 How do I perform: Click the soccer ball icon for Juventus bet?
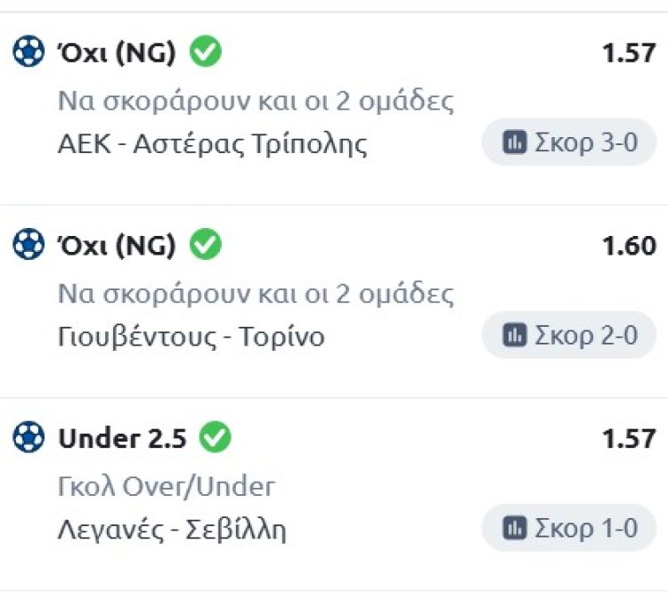pyautogui.click(x=29, y=245)
